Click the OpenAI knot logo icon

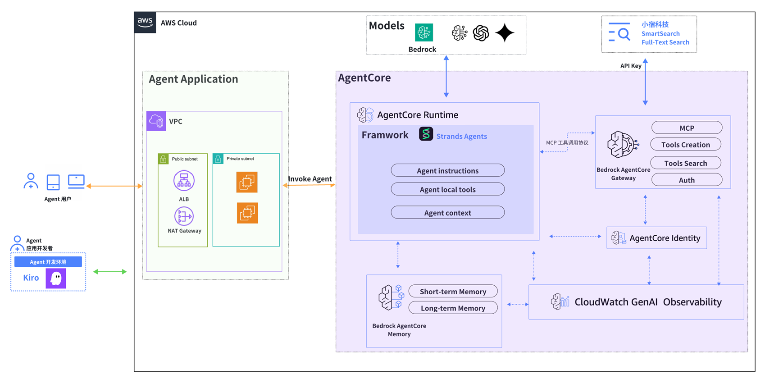481,33
